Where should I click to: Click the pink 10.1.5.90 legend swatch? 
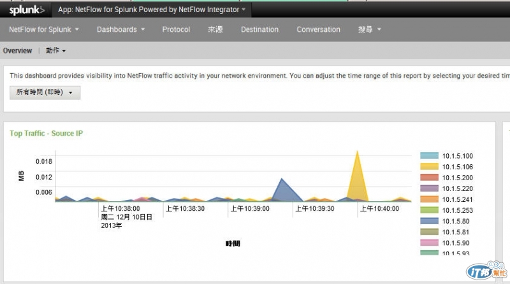(429, 243)
